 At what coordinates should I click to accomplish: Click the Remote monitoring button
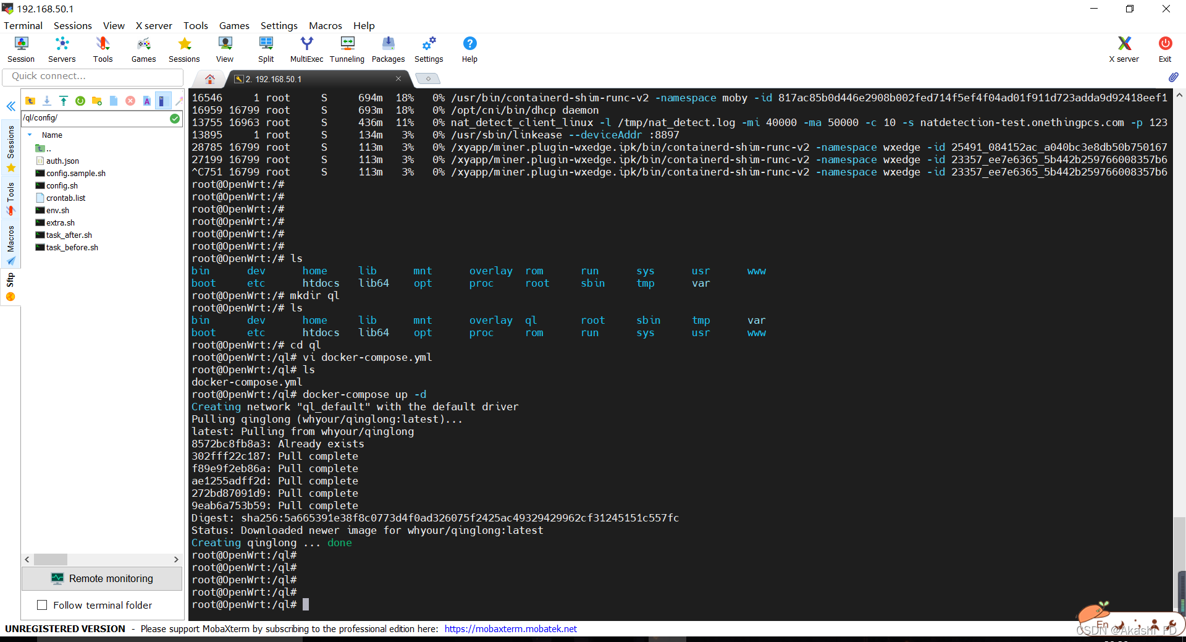pos(102,578)
